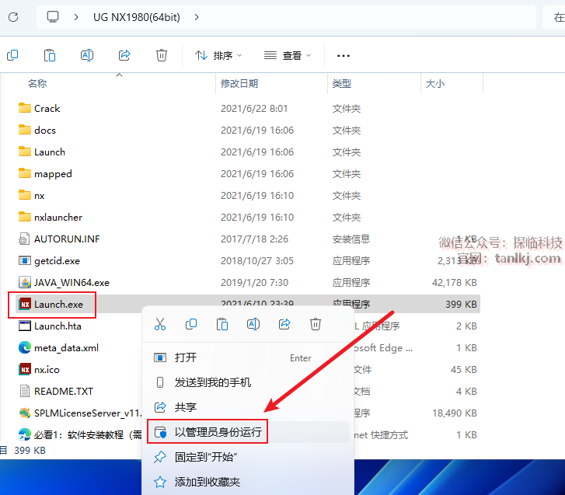Click the toolbar Rename icon
This screenshot has width=565, height=495.
point(87,55)
